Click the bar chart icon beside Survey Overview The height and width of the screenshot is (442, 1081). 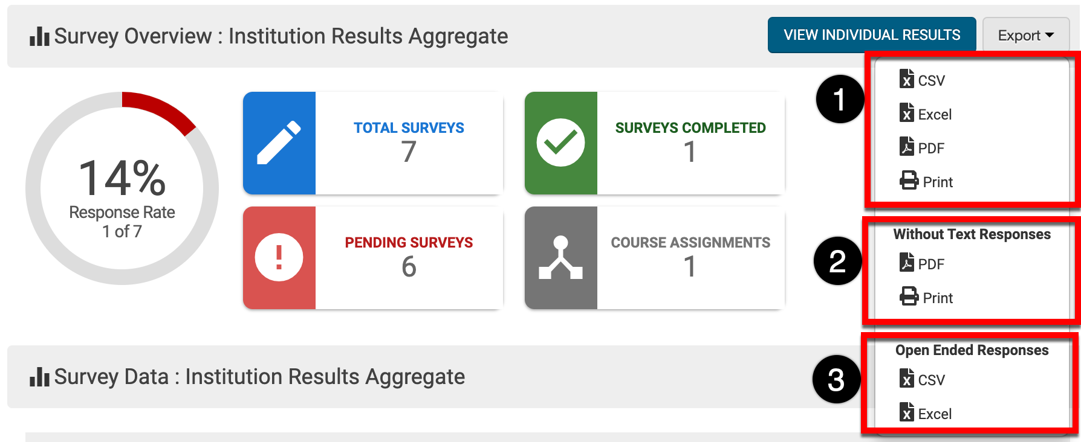pyautogui.click(x=39, y=37)
